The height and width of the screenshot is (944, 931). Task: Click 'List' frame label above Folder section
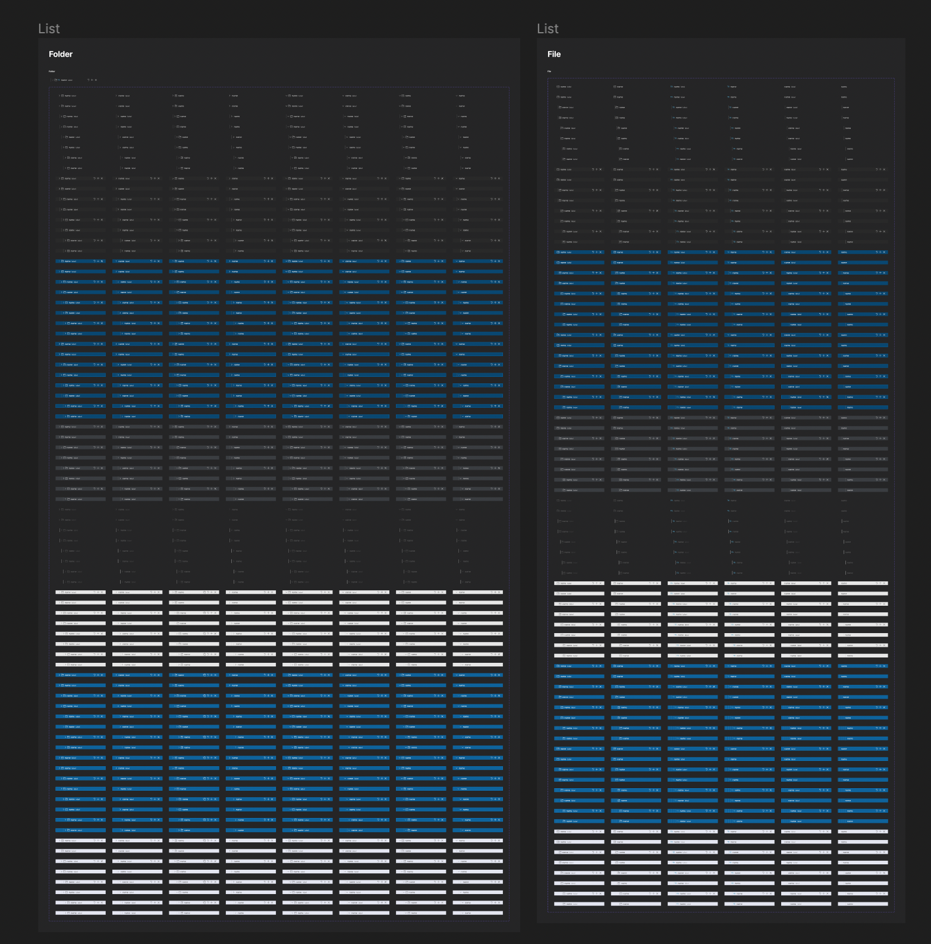click(49, 29)
